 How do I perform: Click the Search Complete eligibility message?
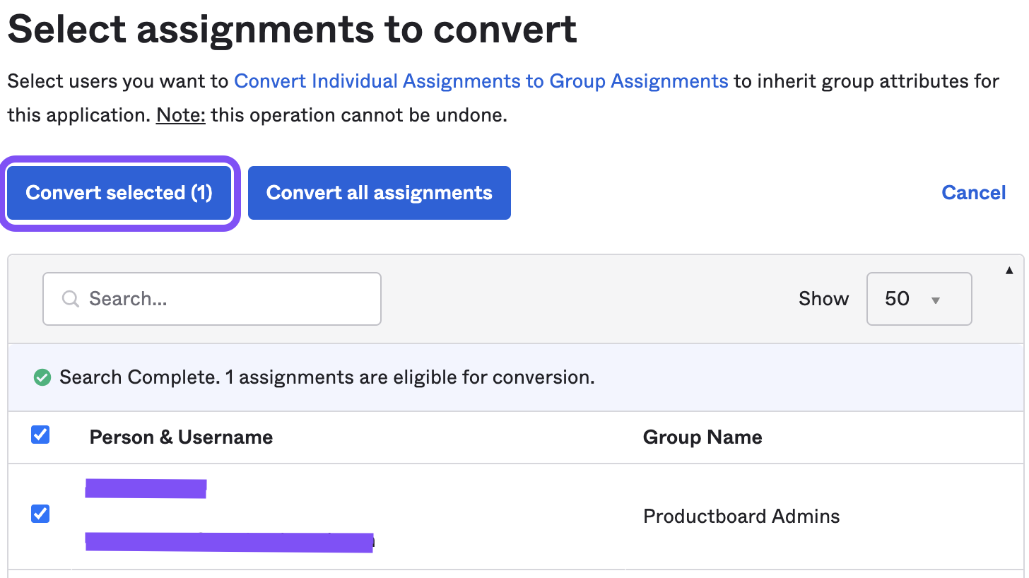[x=327, y=377]
